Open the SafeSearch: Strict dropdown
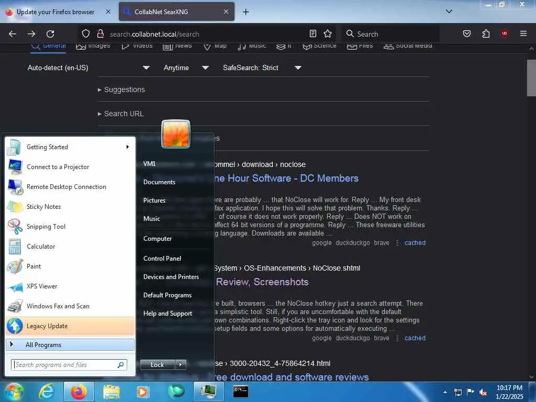Image resolution: width=536 pixels, height=402 pixels. (262, 68)
